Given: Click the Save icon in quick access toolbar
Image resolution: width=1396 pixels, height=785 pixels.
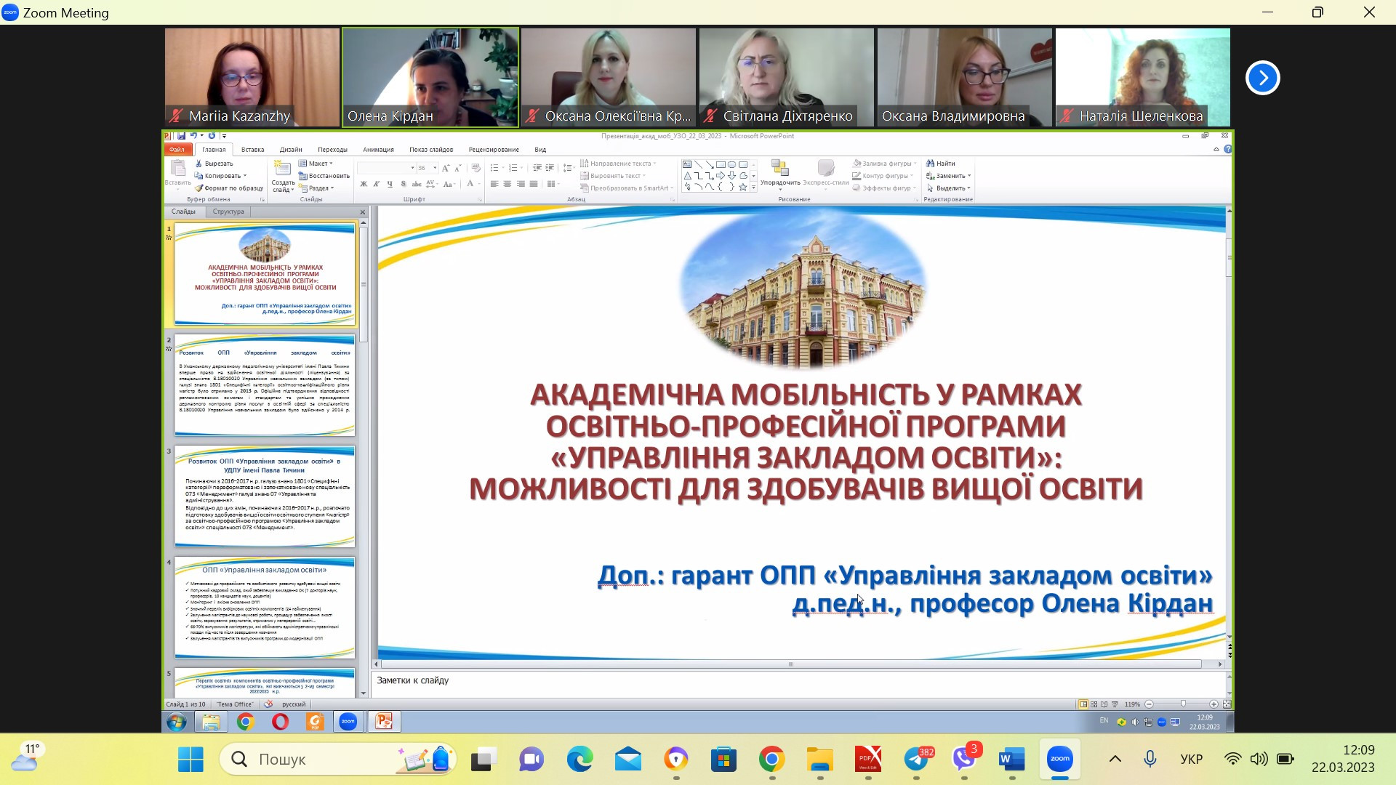Looking at the screenshot, I should 181,136.
